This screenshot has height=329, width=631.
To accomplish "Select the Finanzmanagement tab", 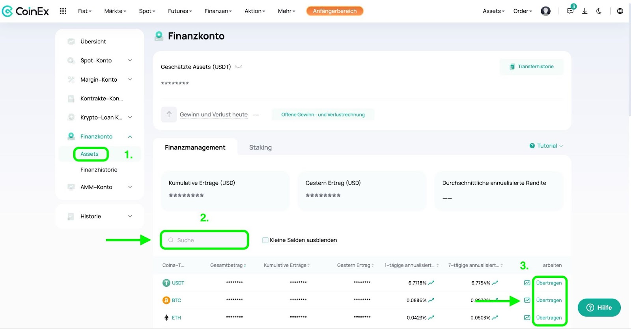I will click(195, 148).
